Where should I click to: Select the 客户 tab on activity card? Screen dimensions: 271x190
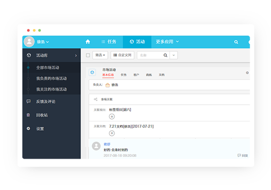tap(136, 75)
